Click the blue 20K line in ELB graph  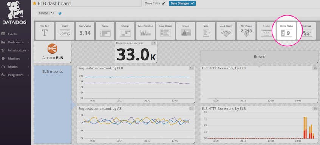click(x=136, y=77)
